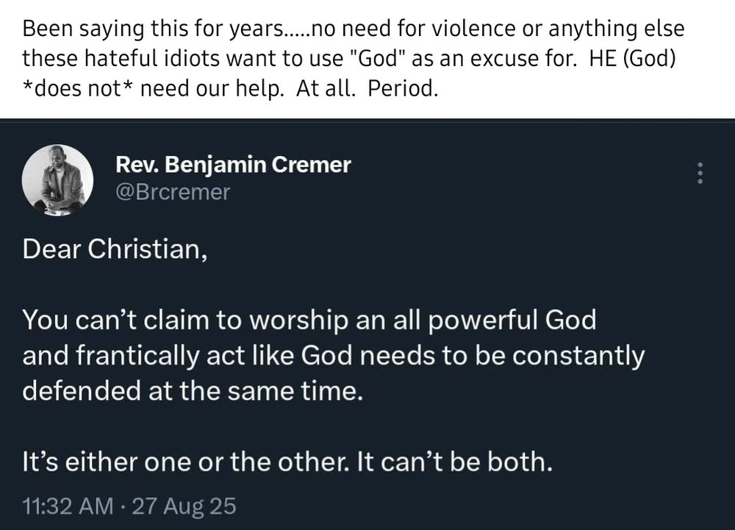The image size is (735, 530).
Task: Select the word 'Period.' in the caption
Action: pyautogui.click(x=403, y=88)
